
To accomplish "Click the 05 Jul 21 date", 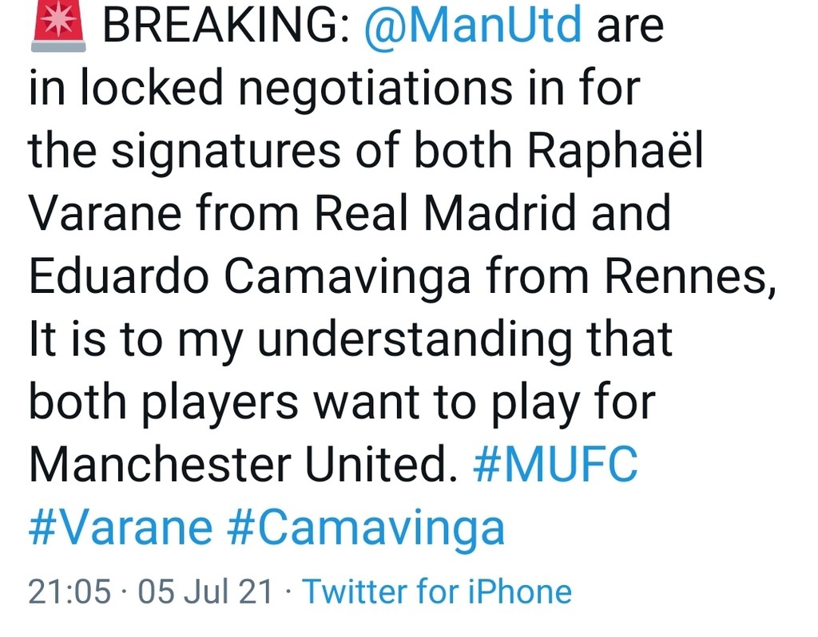I will [205, 592].
